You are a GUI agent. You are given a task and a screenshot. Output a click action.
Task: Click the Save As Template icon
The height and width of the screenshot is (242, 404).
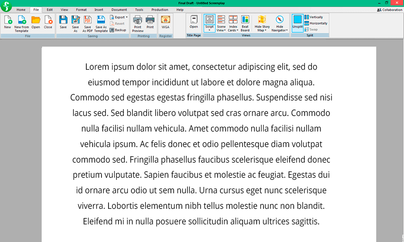[x=101, y=23]
